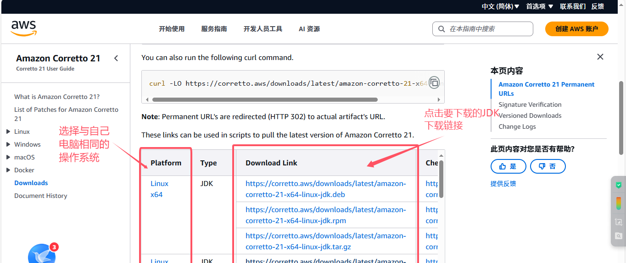The height and width of the screenshot is (263, 626).
Task: Click the thumbs-up Yes feedback button
Action: click(x=508, y=166)
